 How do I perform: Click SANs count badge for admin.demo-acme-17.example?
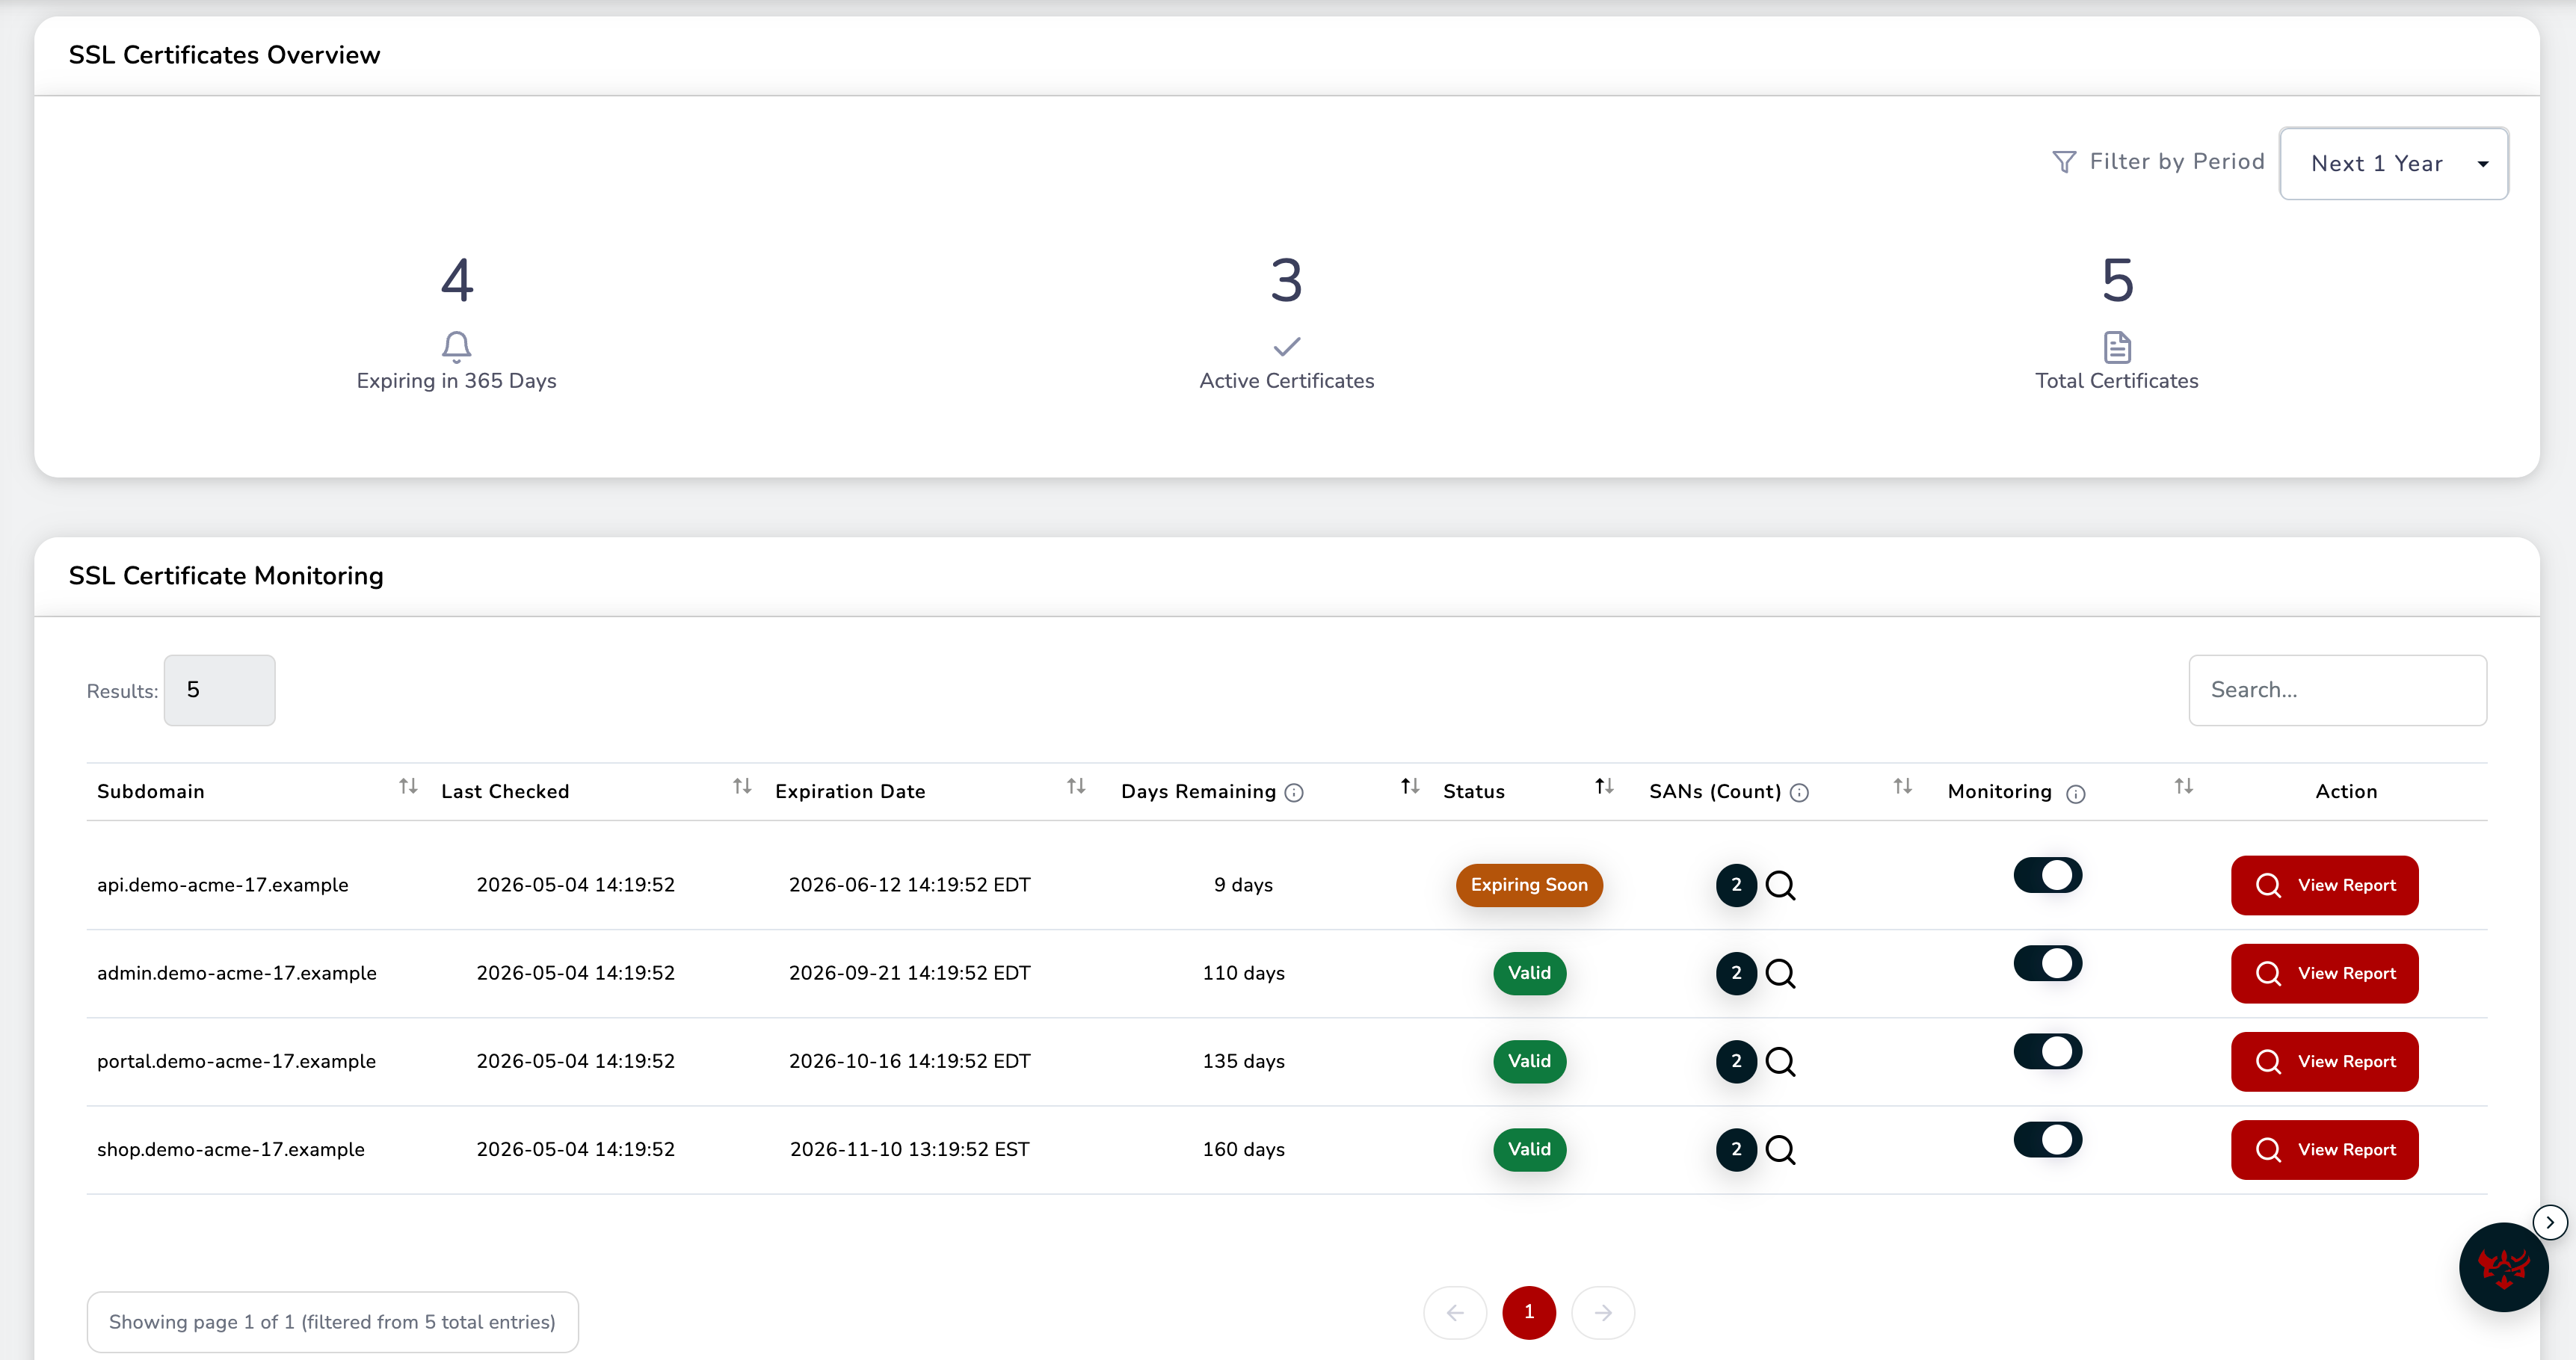(x=1736, y=973)
